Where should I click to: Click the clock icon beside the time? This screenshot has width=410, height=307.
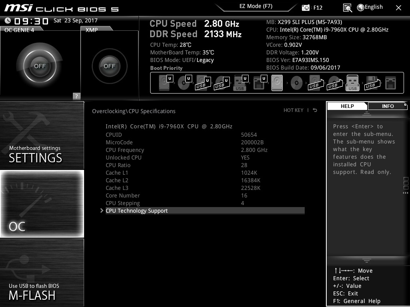(8, 20)
